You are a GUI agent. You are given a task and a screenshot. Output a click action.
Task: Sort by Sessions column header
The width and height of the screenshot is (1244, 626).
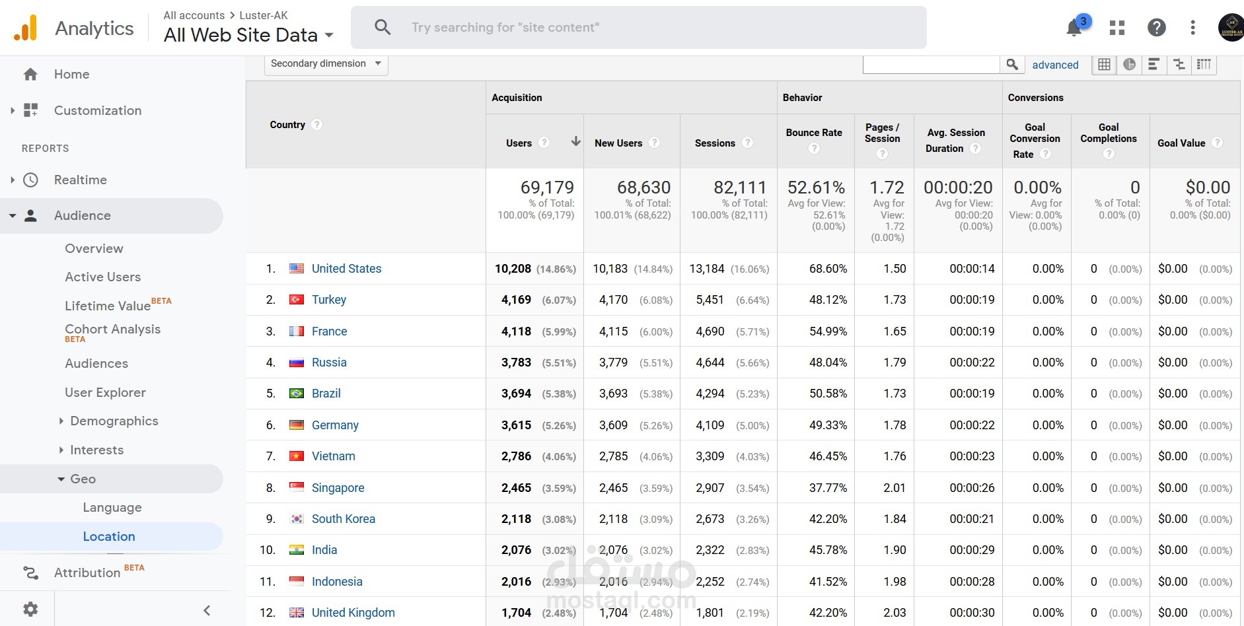pos(715,143)
